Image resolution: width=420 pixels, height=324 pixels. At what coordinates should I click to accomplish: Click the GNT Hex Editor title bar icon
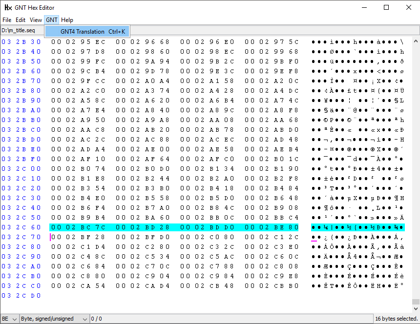click(x=8, y=7)
